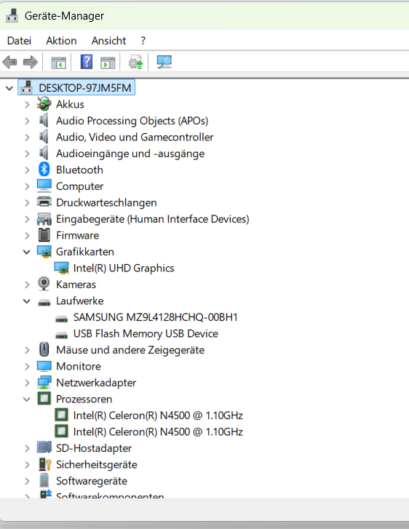Click the Laufwerke drive icon

(44, 302)
